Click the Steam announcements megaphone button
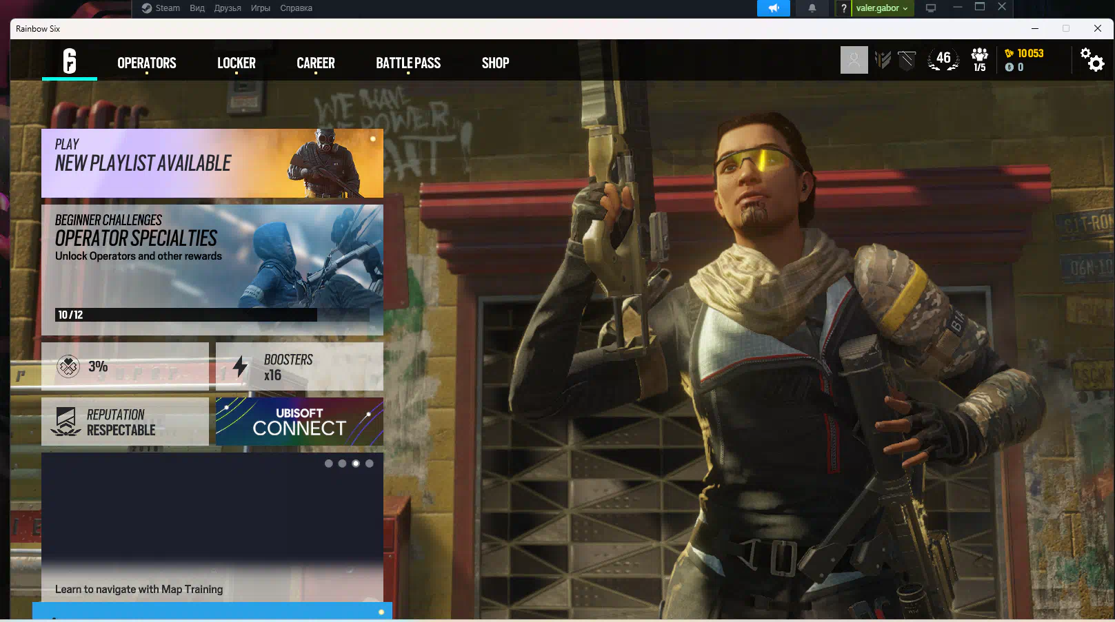 pos(774,8)
